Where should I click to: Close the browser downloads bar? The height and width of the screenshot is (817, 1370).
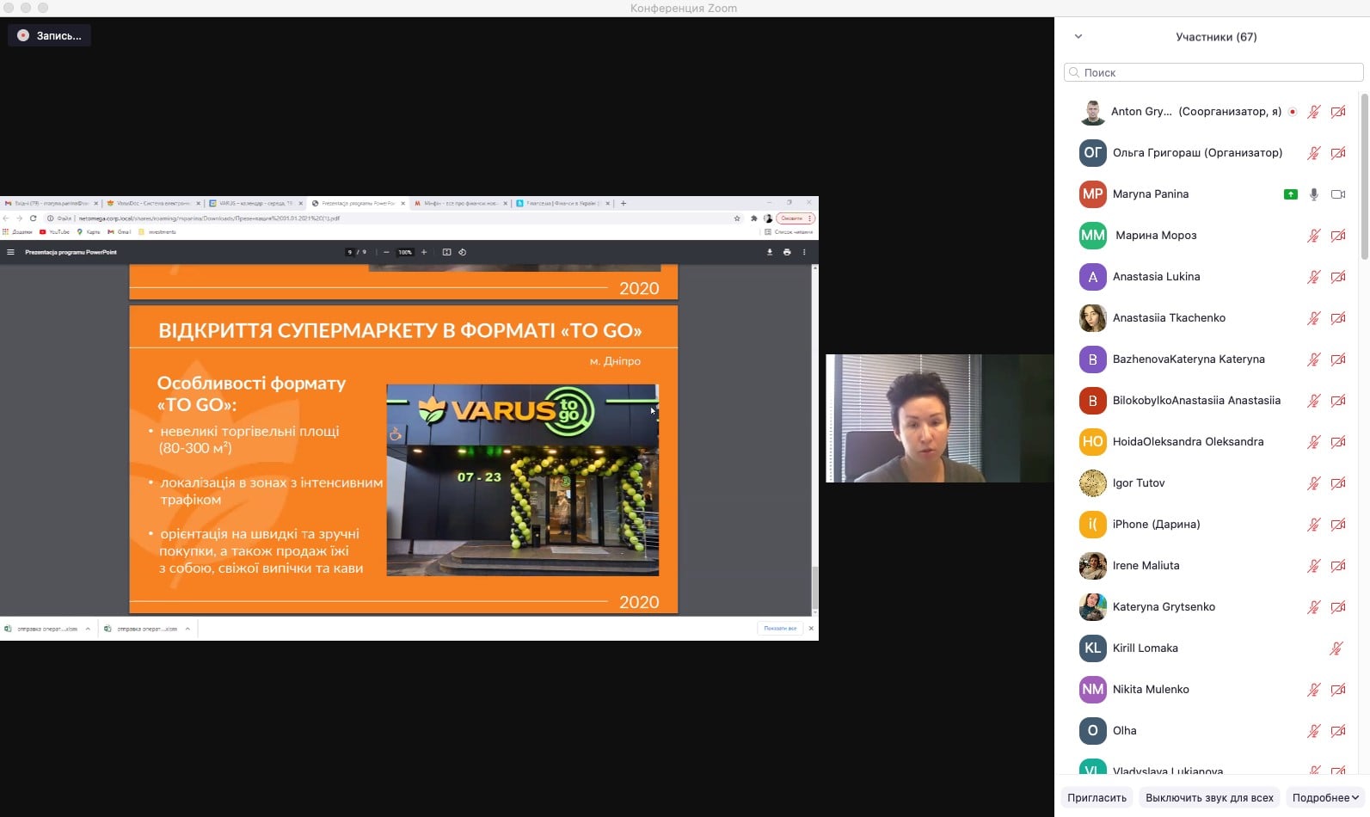click(811, 629)
